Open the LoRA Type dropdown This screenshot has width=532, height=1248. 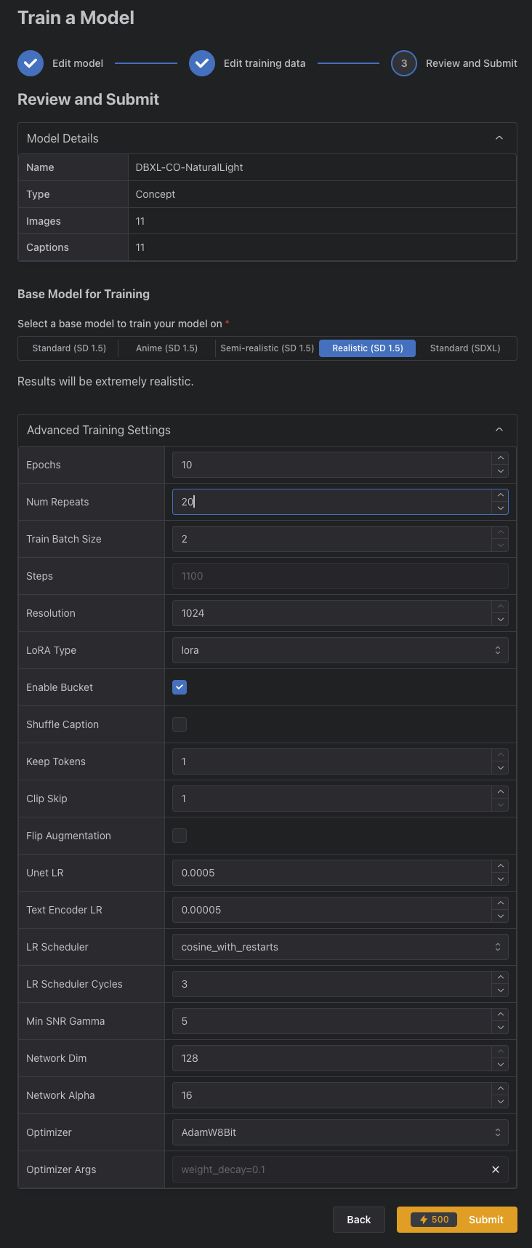(339, 650)
